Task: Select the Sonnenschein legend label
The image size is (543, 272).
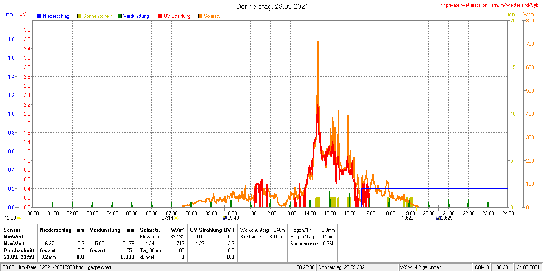Action: pyautogui.click(x=98, y=16)
